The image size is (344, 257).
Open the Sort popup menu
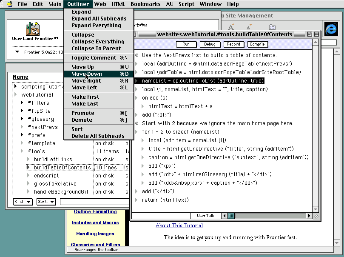[46, 202]
